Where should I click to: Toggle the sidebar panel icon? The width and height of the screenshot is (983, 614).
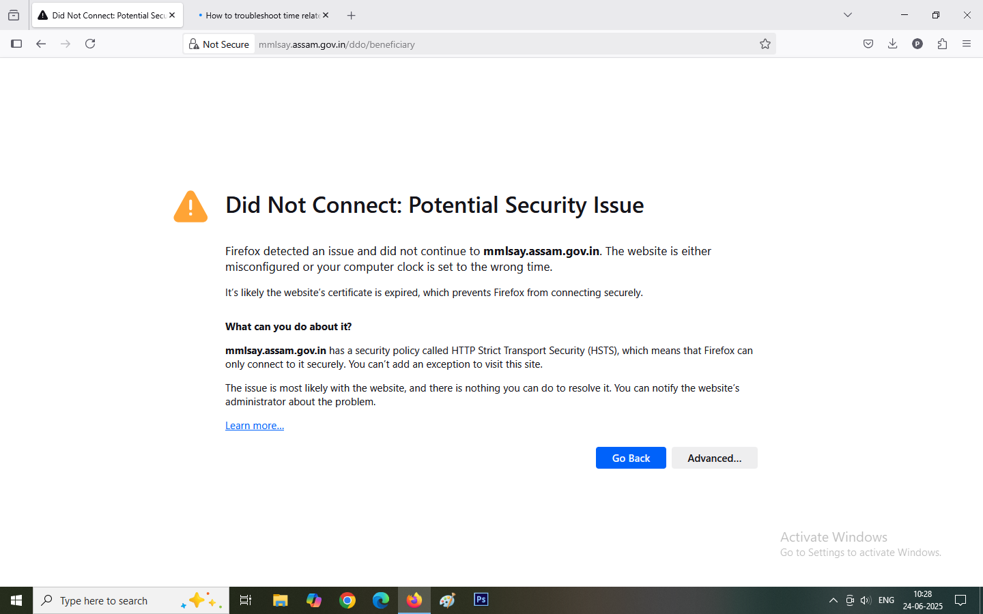click(16, 44)
